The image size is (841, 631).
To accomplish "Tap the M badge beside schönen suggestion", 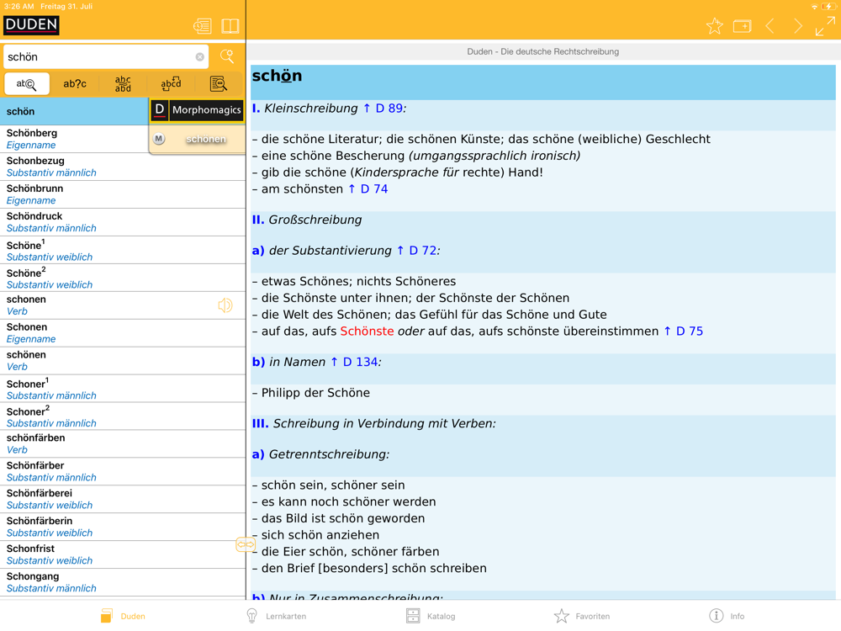I will tap(159, 139).
